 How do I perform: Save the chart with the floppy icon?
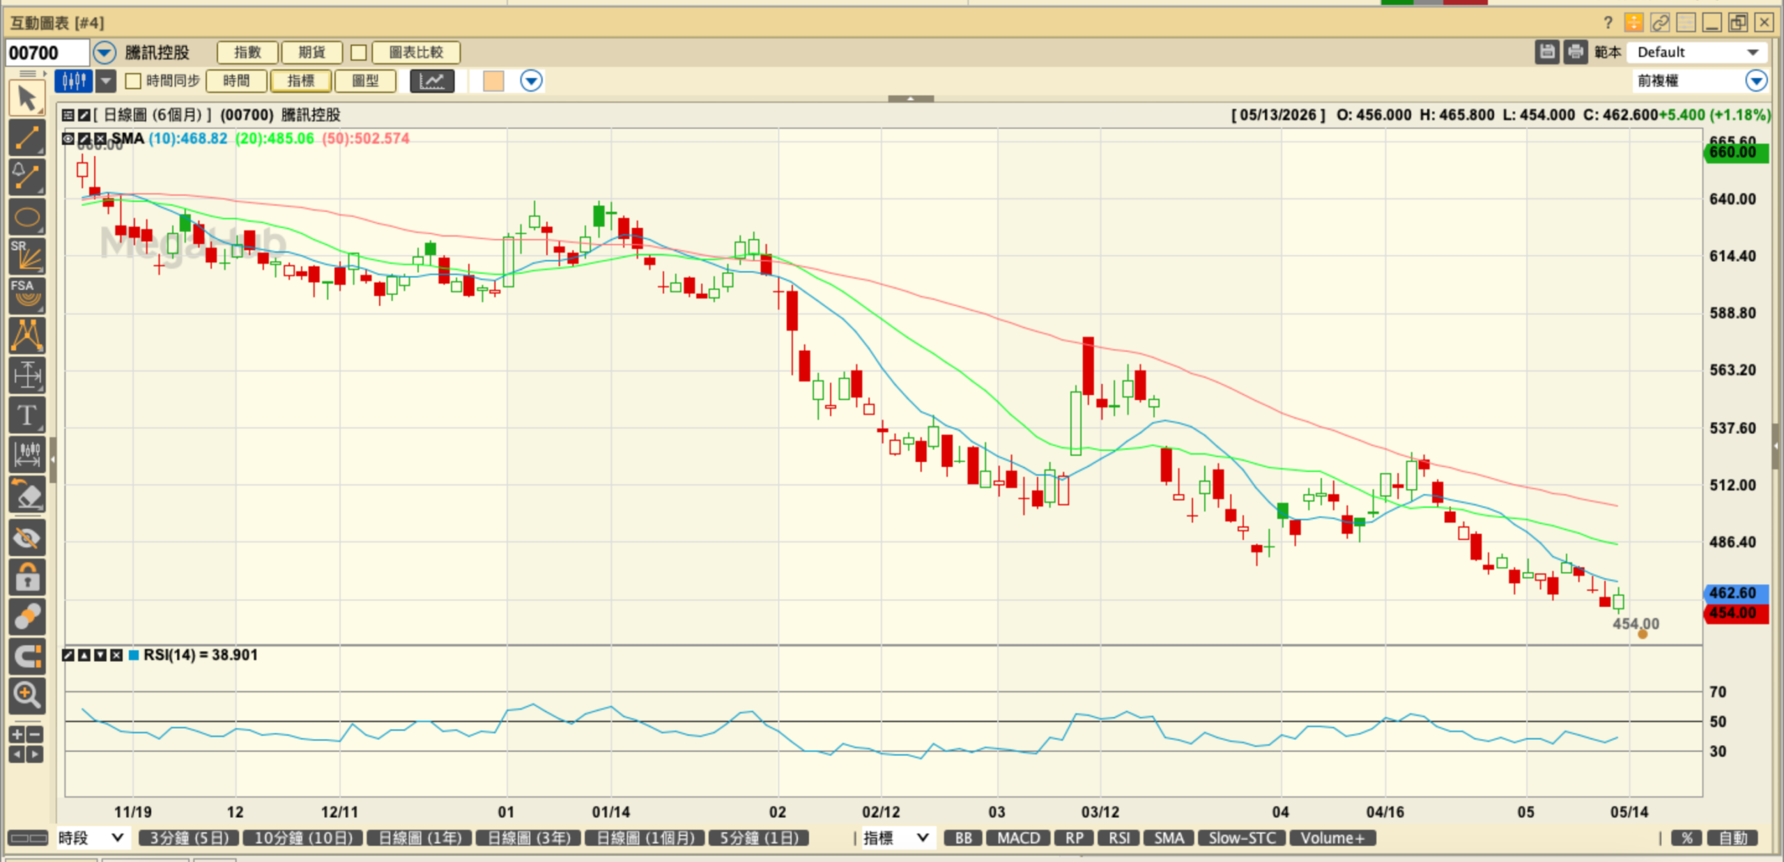1547,52
